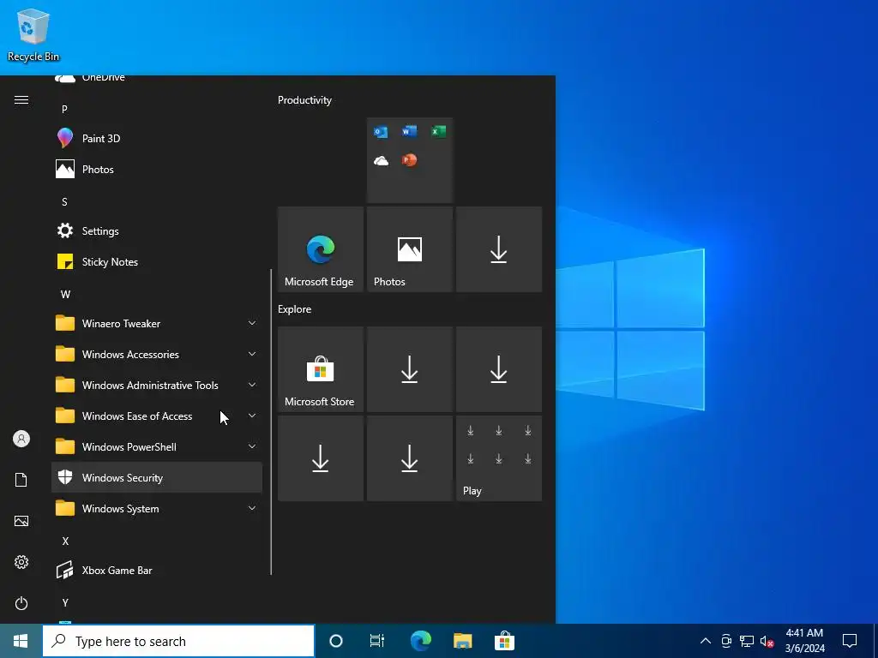Open Settings from the app list
This screenshot has width=878, height=658.
pos(157,230)
